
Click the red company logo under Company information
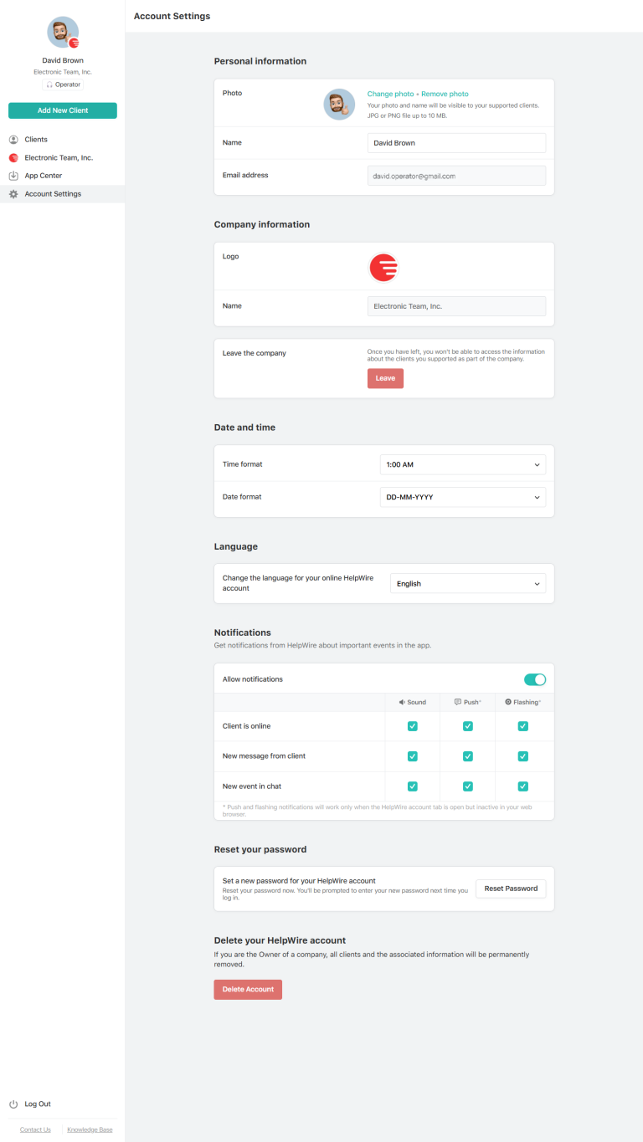click(383, 268)
